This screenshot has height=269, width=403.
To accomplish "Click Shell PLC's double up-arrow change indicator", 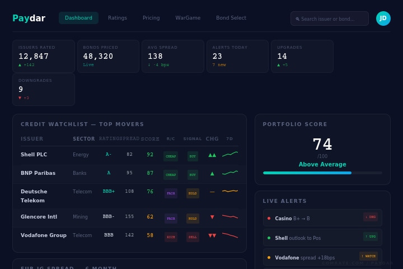I will click(212, 155).
